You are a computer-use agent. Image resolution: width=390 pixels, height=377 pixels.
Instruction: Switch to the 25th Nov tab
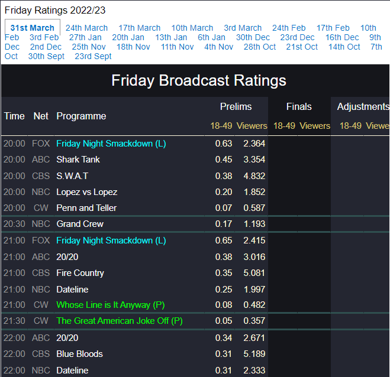[89, 47]
